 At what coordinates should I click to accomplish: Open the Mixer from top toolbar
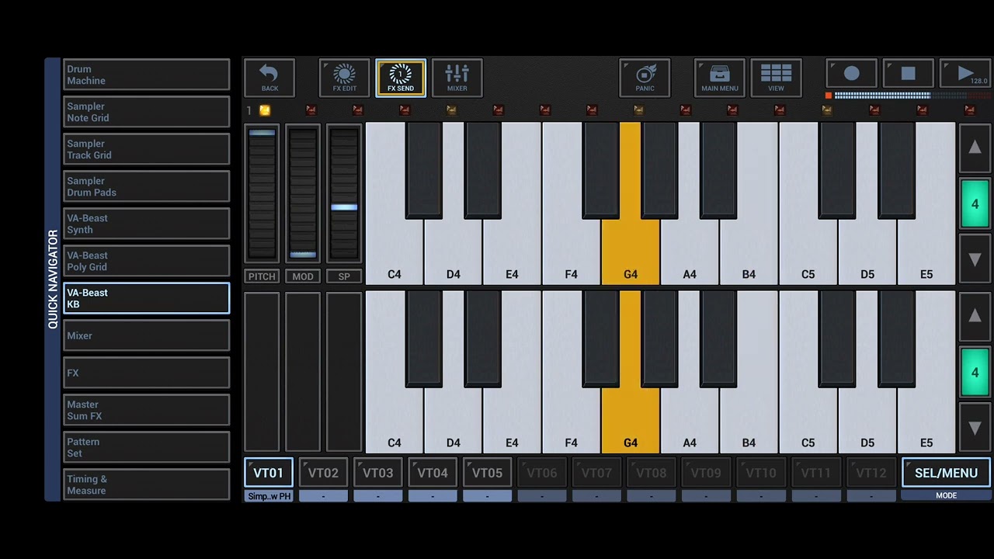pos(457,78)
